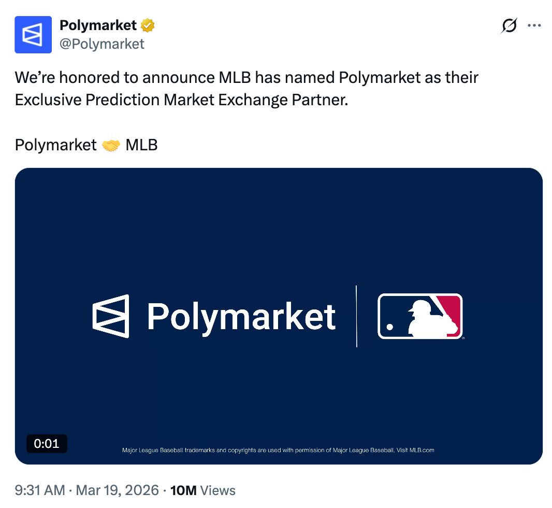Viewport: 552px width, 508px height.
Task: Click the Polymarket profile avatar icon
Action: pyautogui.click(x=33, y=34)
